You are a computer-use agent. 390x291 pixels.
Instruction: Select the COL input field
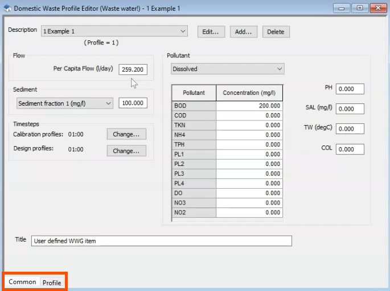350,149
